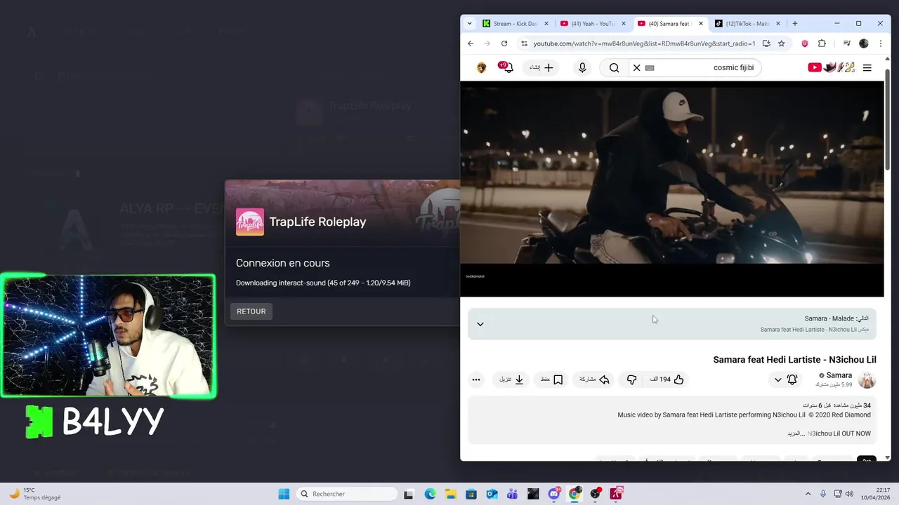Expand the description with the more link
Viewport: 899px width, 505px height.
796,433
